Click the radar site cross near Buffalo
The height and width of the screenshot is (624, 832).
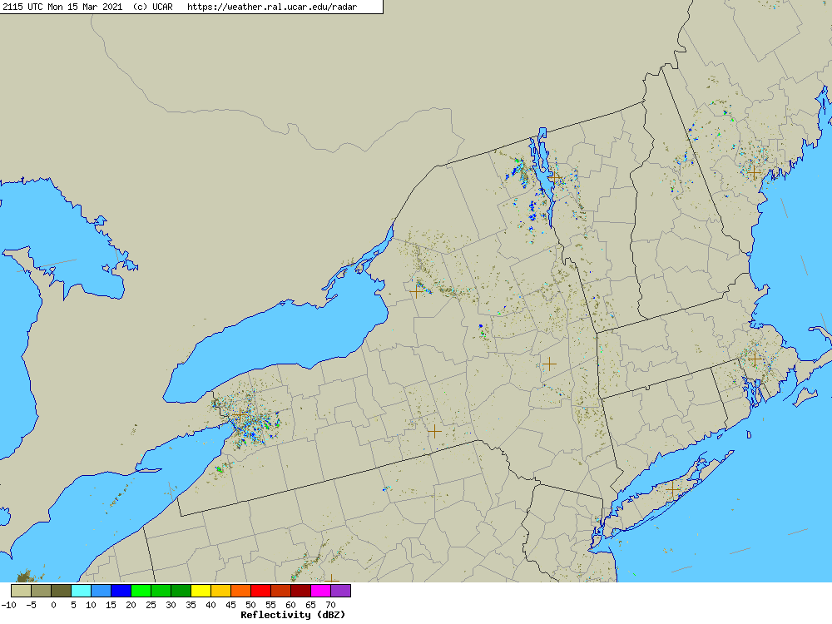coord(240,414)
